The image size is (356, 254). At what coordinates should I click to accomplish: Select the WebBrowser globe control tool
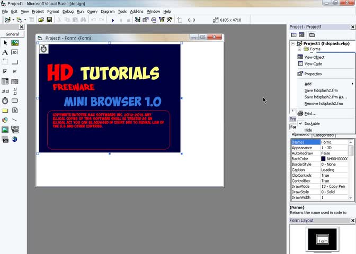pos(15,139)
